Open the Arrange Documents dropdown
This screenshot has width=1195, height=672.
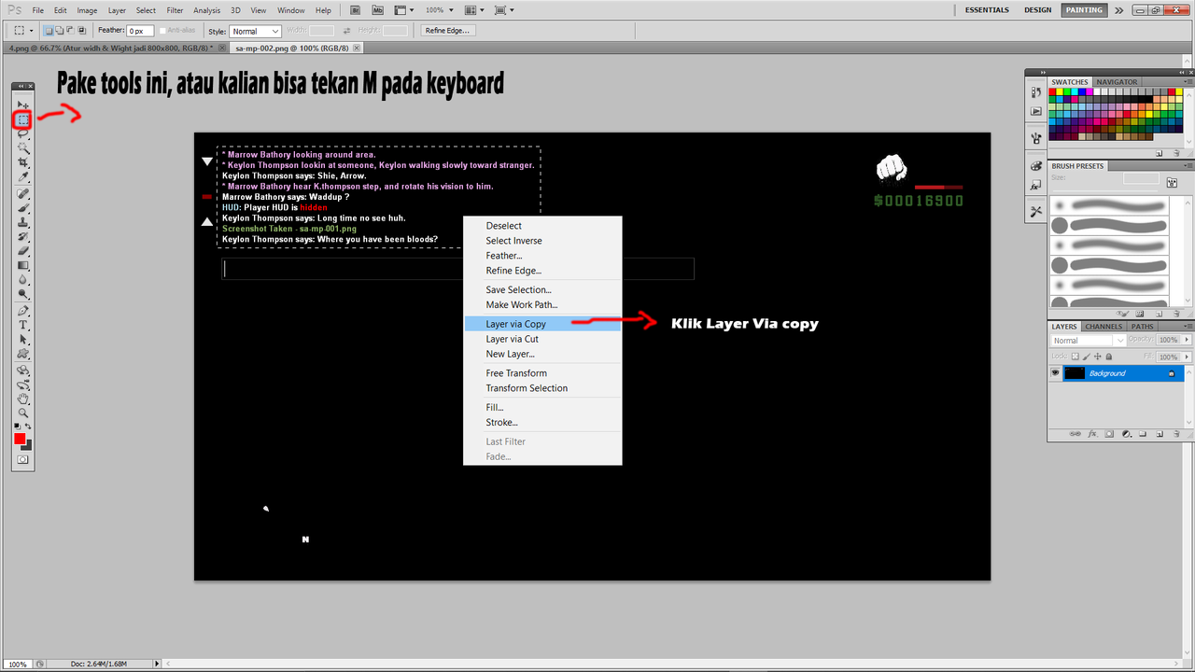474,10
